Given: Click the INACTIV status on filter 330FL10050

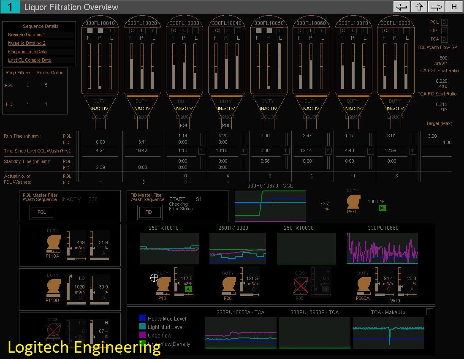Looking at the screenshot, I should 269,109.
